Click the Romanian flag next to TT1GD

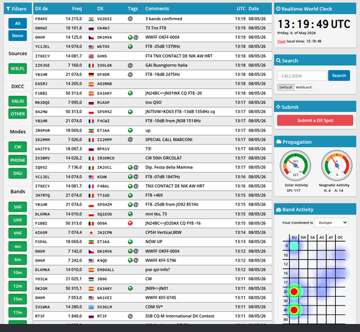click(x=91, y=196)
